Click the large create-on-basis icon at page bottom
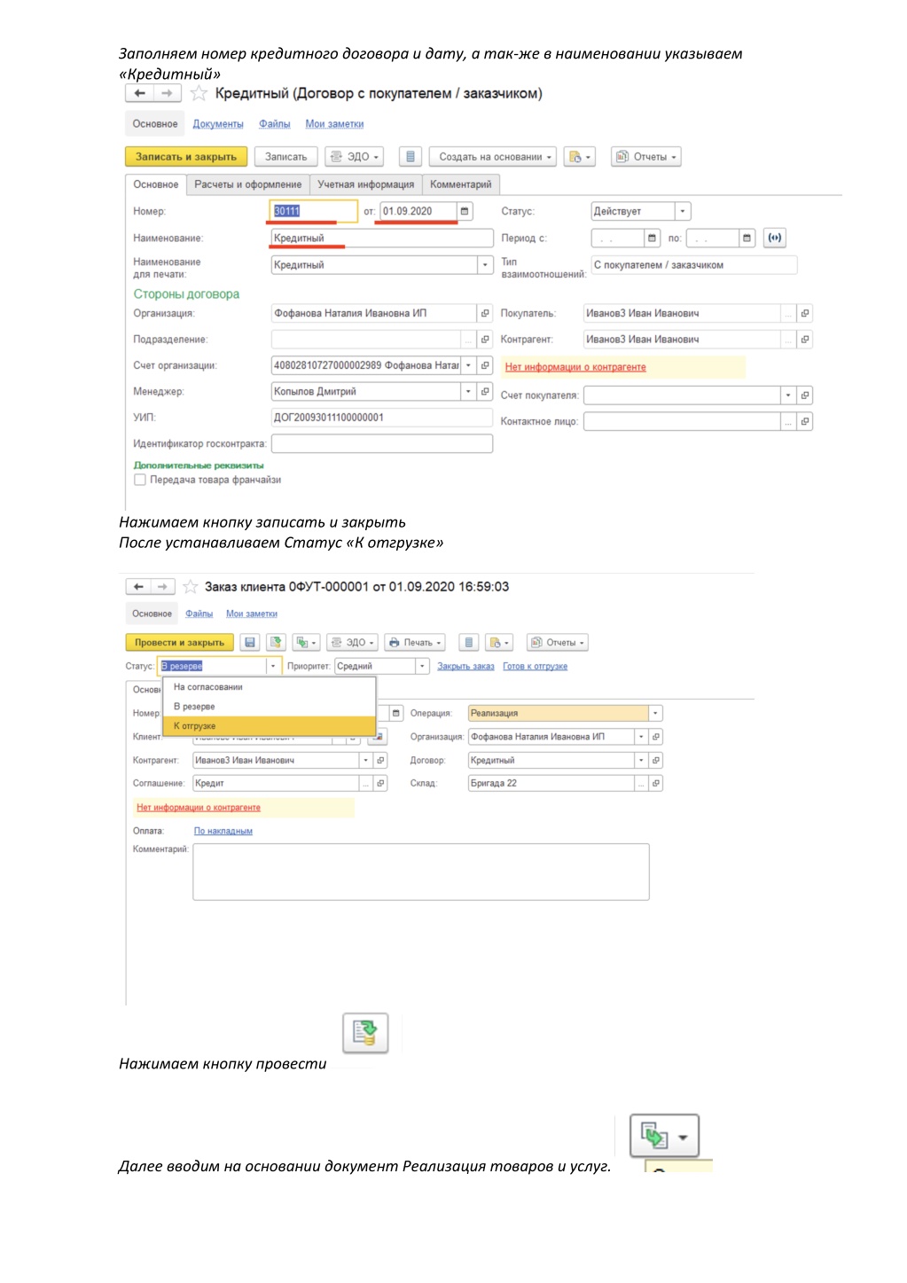 pyautogui.click(x=665, y=1136)
